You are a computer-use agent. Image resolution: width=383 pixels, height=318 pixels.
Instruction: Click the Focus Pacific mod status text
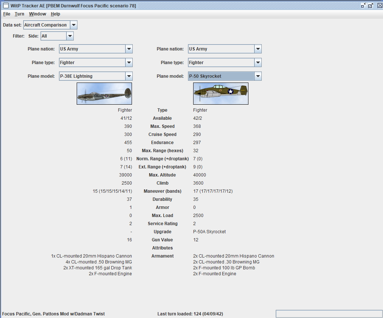coord(53,314)
